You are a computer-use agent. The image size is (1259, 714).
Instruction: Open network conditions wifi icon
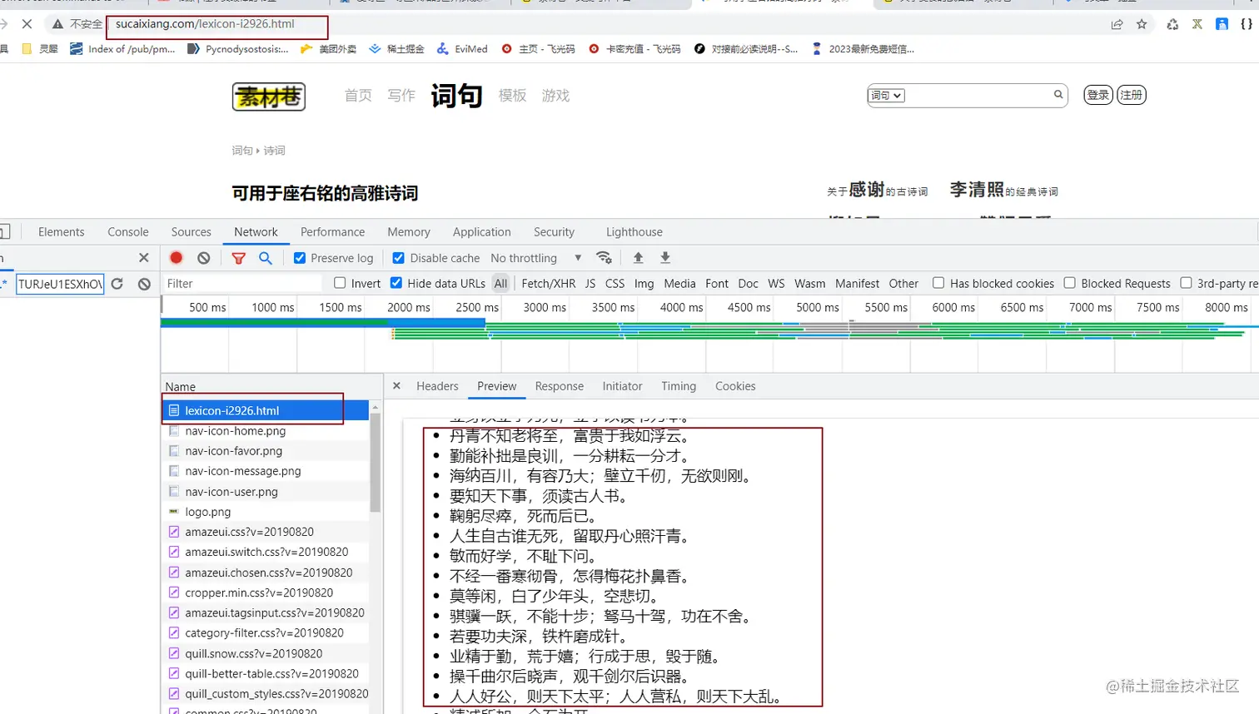pyautogui.click(x=605, y=258)
